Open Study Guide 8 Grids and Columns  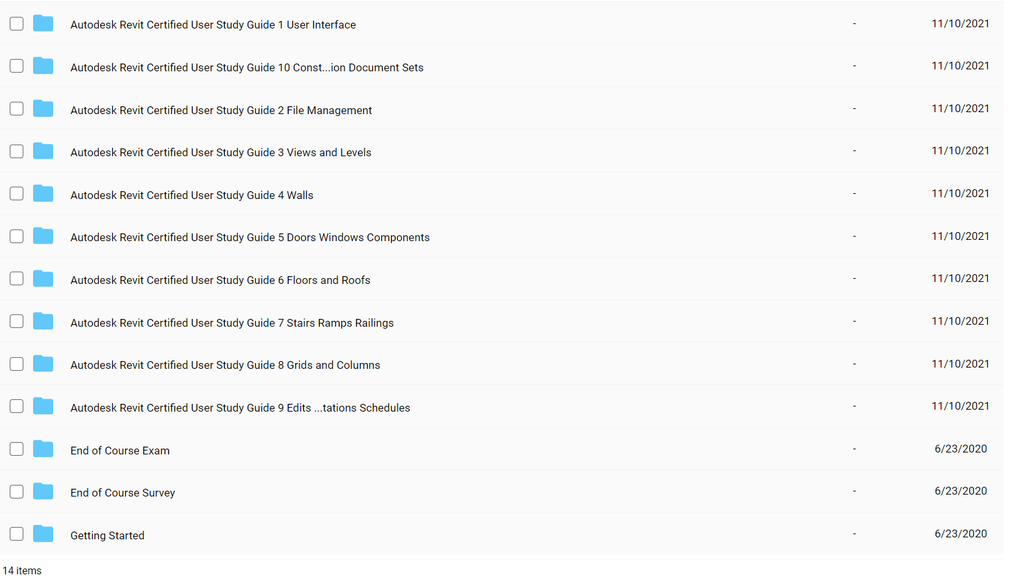click(225, 365)
